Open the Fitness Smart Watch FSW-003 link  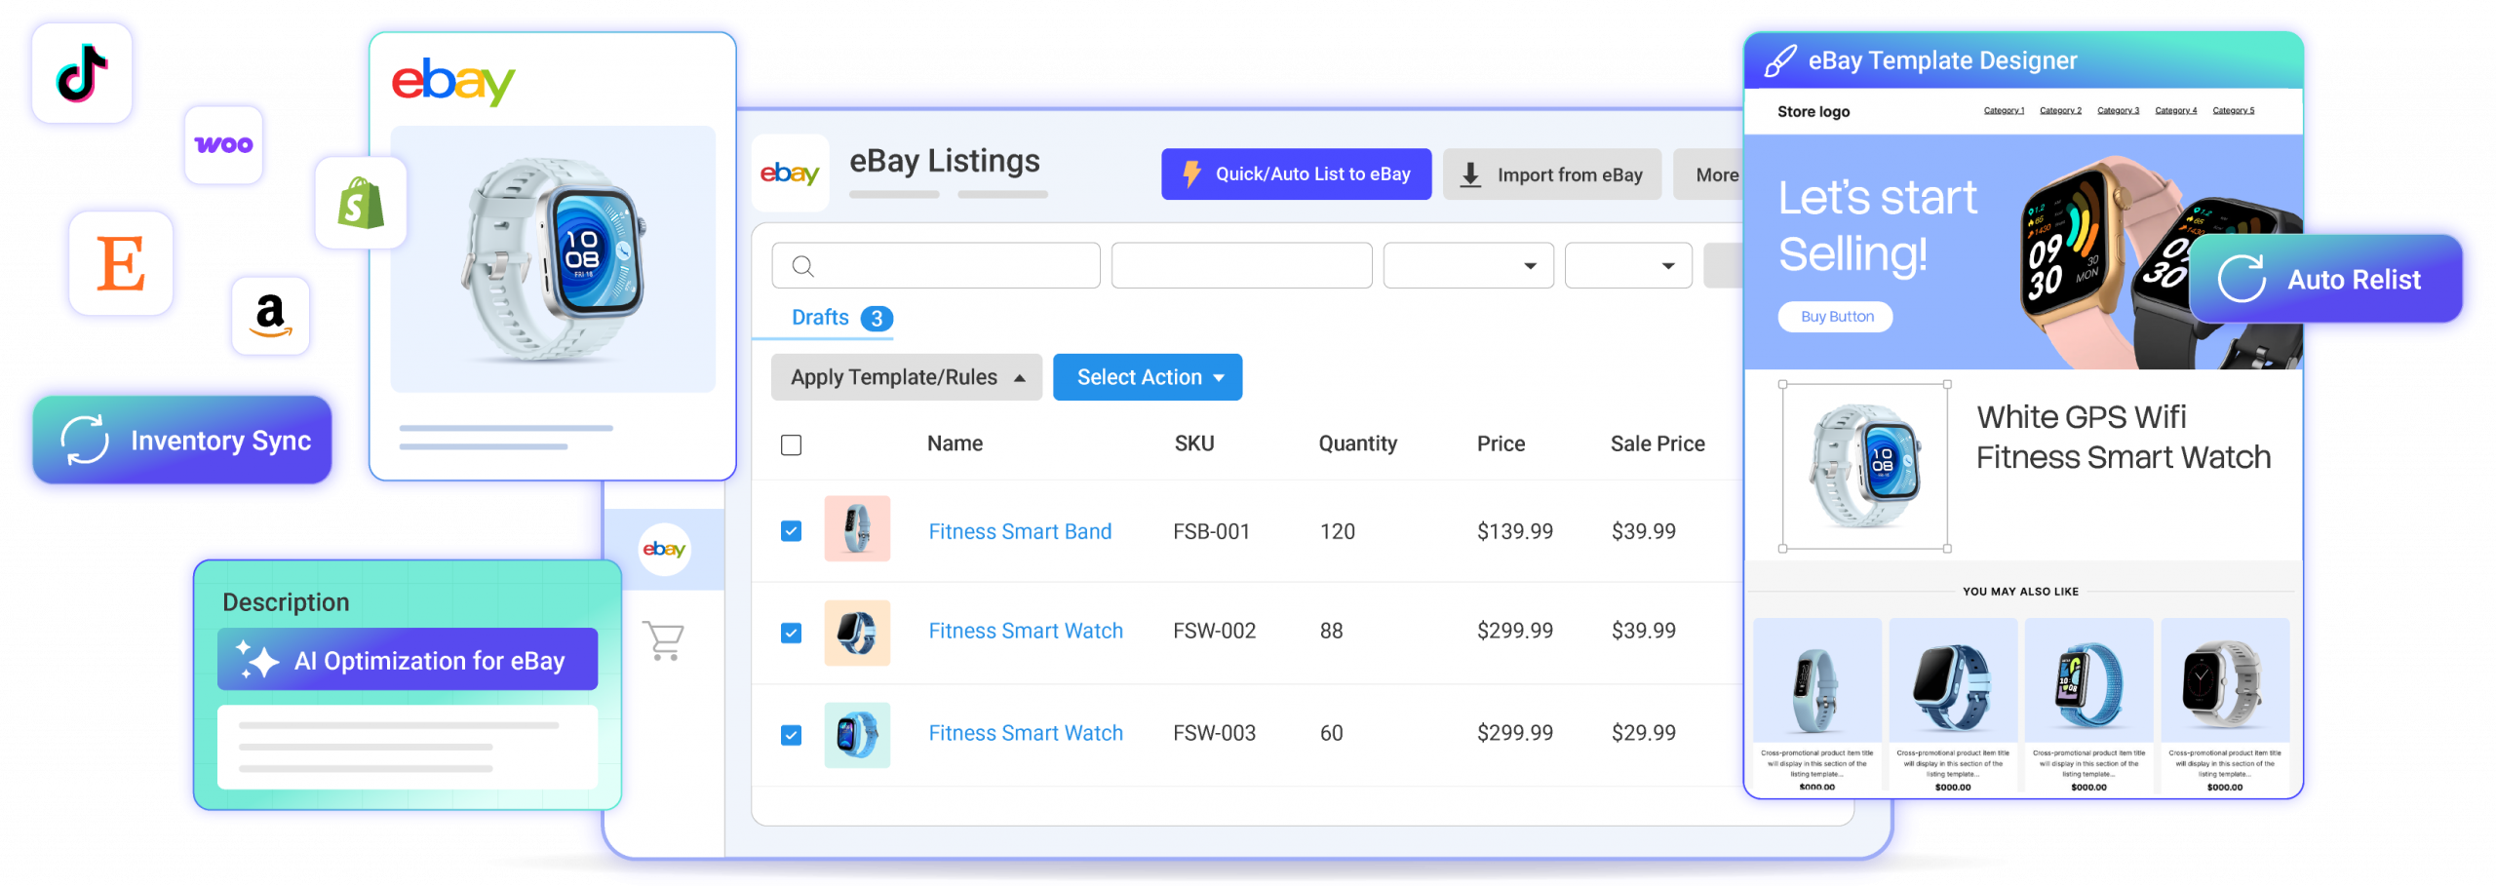[1025, 733]
